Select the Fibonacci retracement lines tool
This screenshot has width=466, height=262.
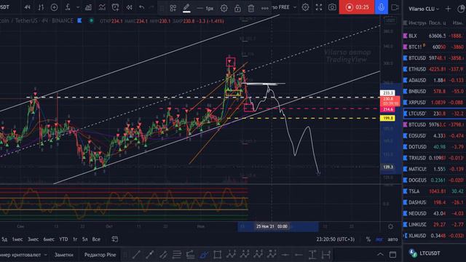pos(177,255)
